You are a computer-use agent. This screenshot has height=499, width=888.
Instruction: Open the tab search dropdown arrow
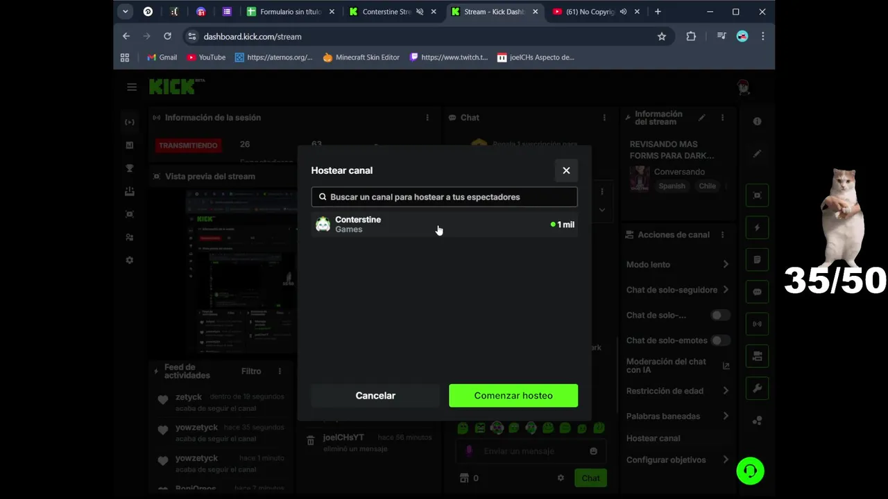[125, 12]
